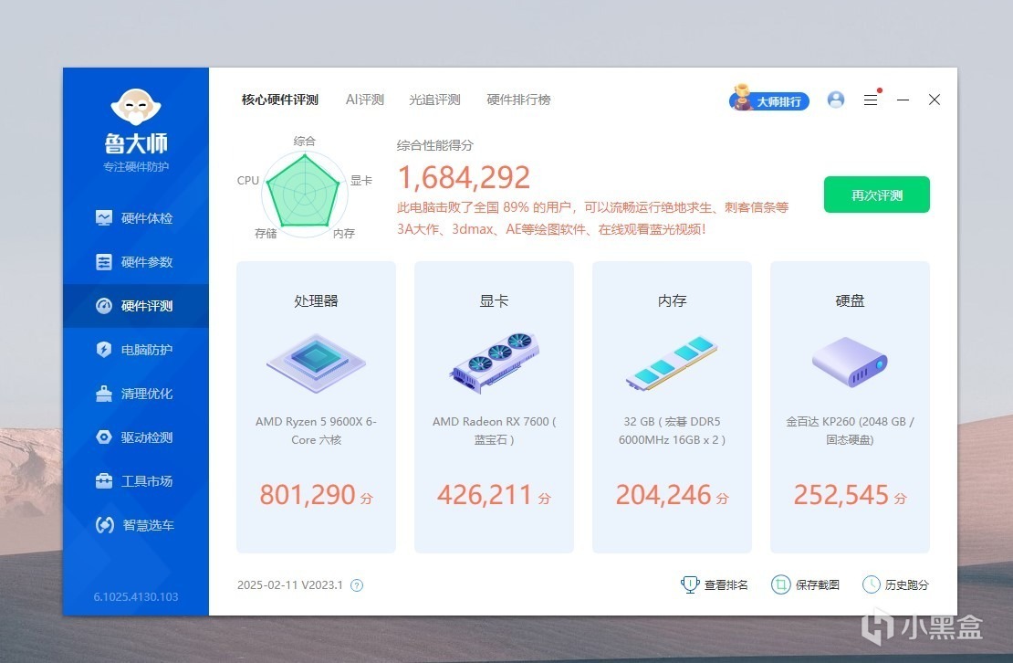Image resolution: width=1013 pixels, height=663 pixels.
Task: Open 电脑防护 in the sidebar
Action: point(135,350)
